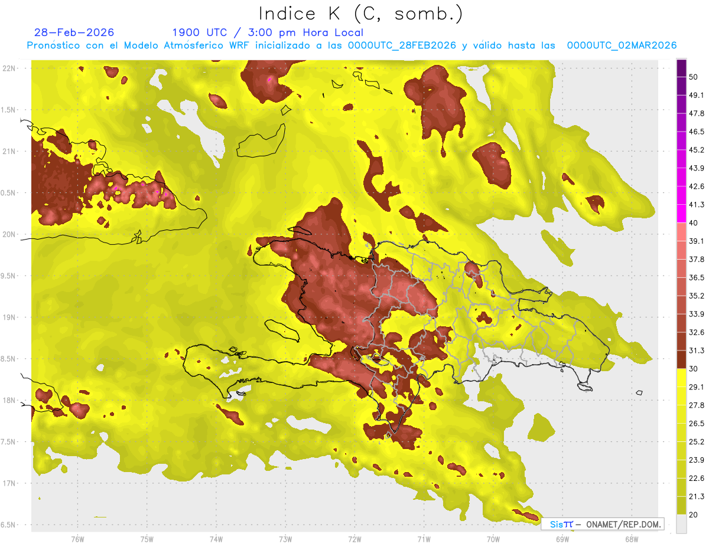Click the "0000UTC_02MAR2026" valid-until text
The width and height of the screenshot is (709, 547).
[622, 45]
